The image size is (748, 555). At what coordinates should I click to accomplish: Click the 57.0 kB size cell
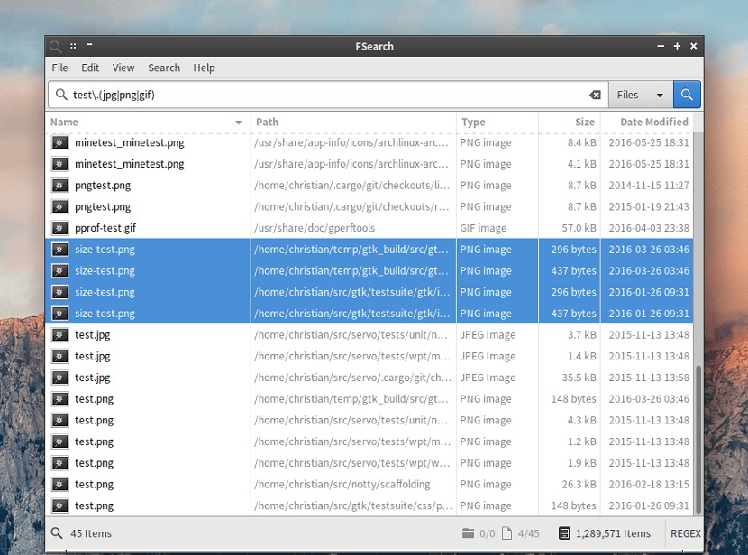tap(579, 228)
